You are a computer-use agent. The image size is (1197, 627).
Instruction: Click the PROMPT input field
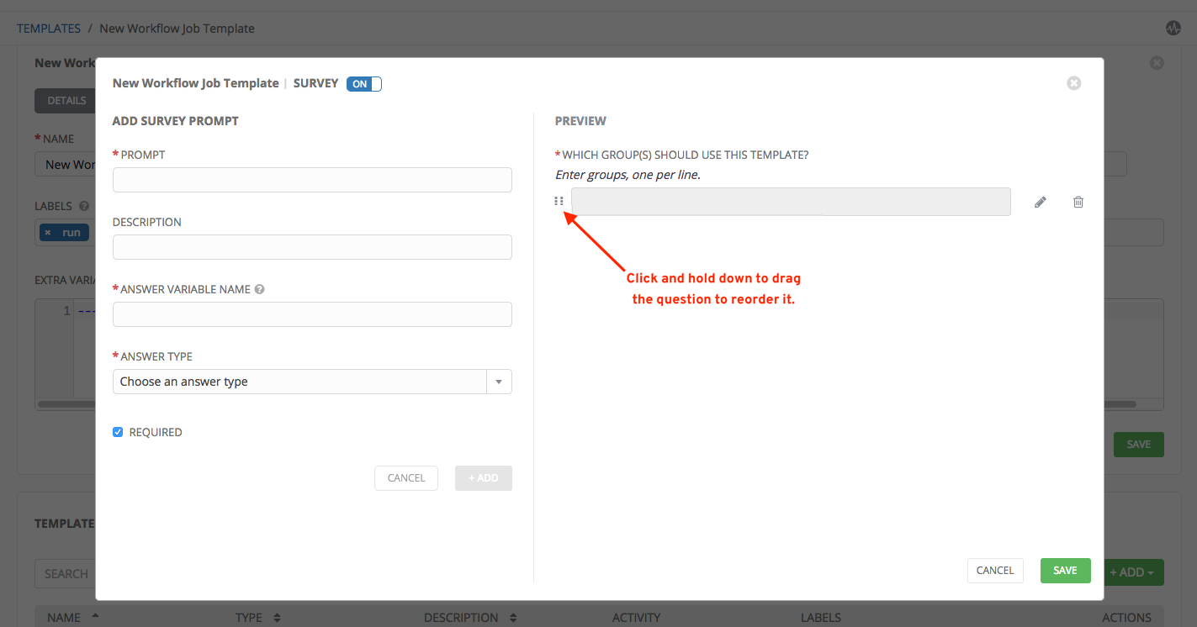click(x=312, y=180)
